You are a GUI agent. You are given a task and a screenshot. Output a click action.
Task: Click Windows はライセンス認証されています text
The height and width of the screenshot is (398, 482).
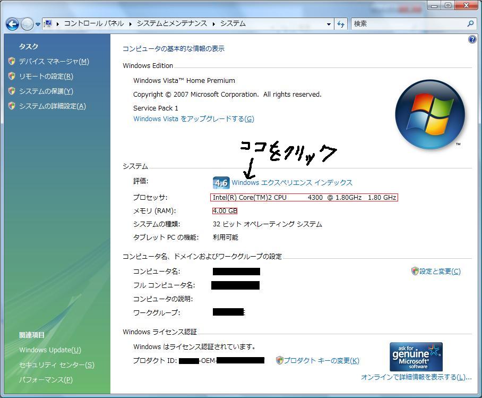[x=194, y=346]
